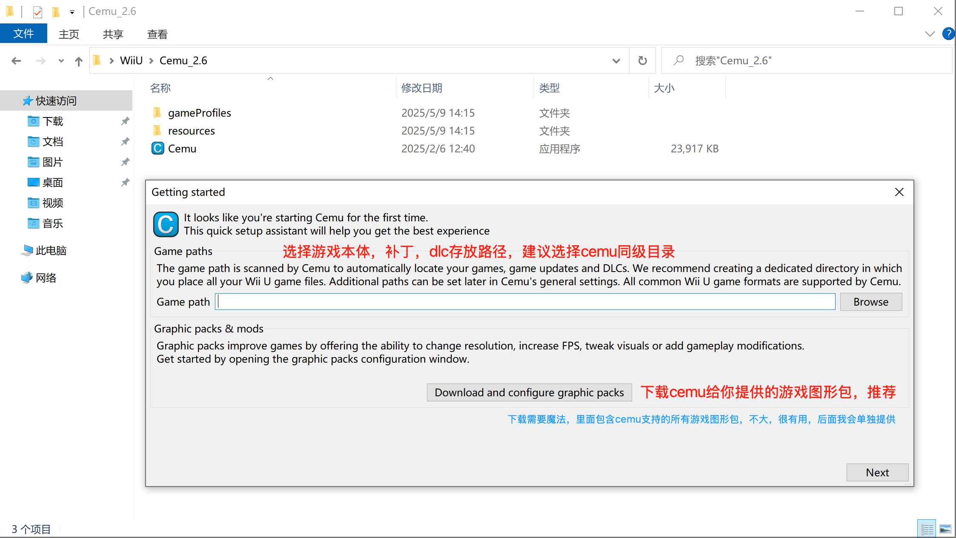Click WiiU in the address breadcrumb
The width and height of the screenshot is (956, 538).
[x=131, y=61]
